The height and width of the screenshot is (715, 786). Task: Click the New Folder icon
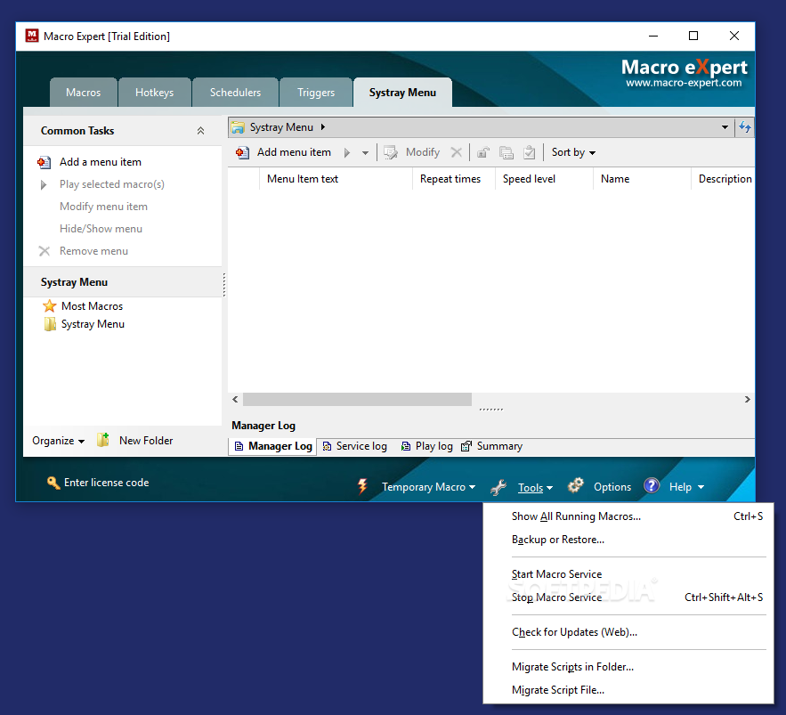click(102, 440)
